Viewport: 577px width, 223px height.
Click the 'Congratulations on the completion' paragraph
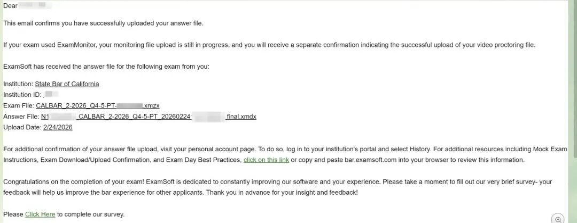click(x=277, y=187)
